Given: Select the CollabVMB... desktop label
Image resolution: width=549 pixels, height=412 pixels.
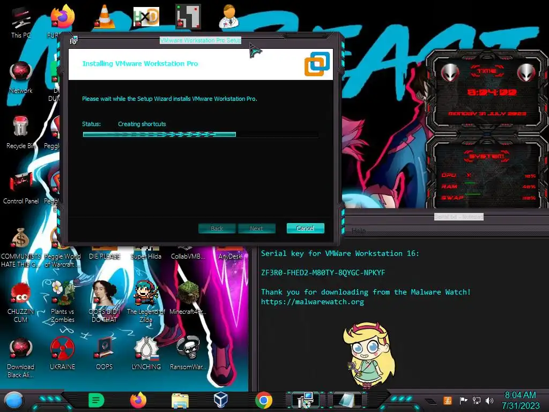Looking at the screenshot, I should [x=188, y=256].
